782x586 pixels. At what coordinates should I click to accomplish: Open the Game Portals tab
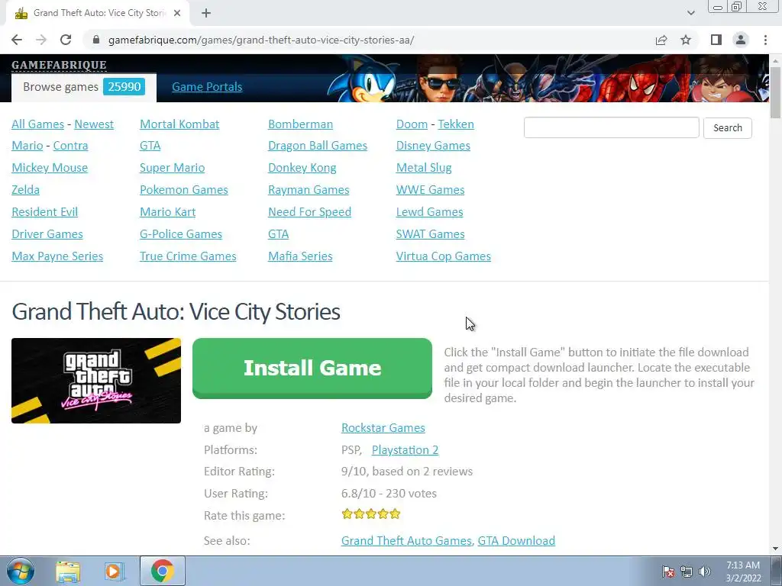(207, 87)
